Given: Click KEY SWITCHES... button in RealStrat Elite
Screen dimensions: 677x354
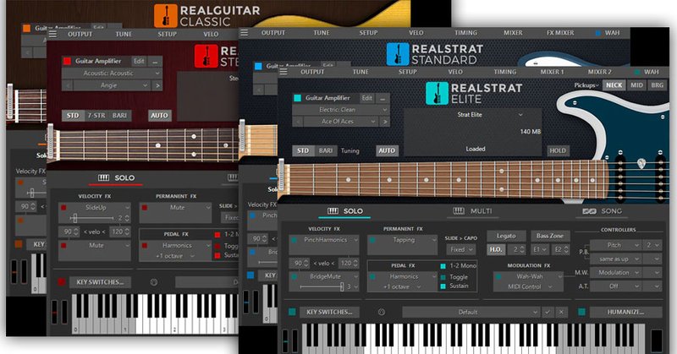Looking at the screenshot, I should (329, 312).
